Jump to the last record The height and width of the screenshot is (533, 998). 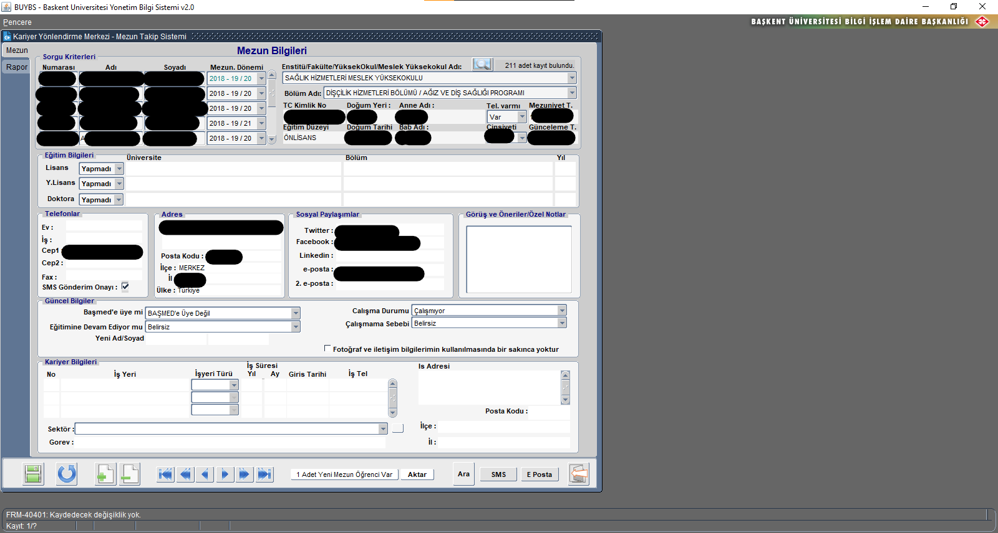point(264,474)
